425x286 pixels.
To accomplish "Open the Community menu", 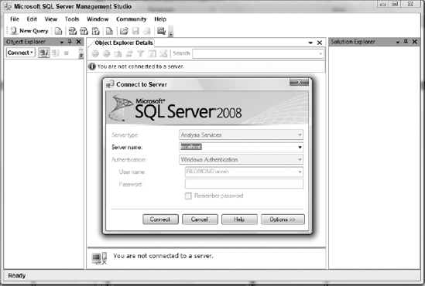I will coord(131,19).
